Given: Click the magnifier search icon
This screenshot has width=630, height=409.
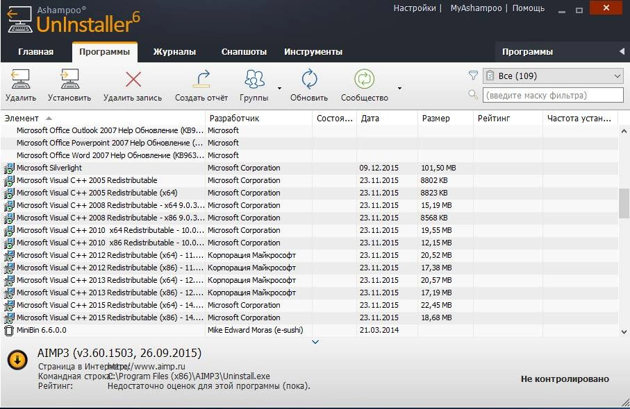Looking at the screenshot, I should (x=473, y=95).
